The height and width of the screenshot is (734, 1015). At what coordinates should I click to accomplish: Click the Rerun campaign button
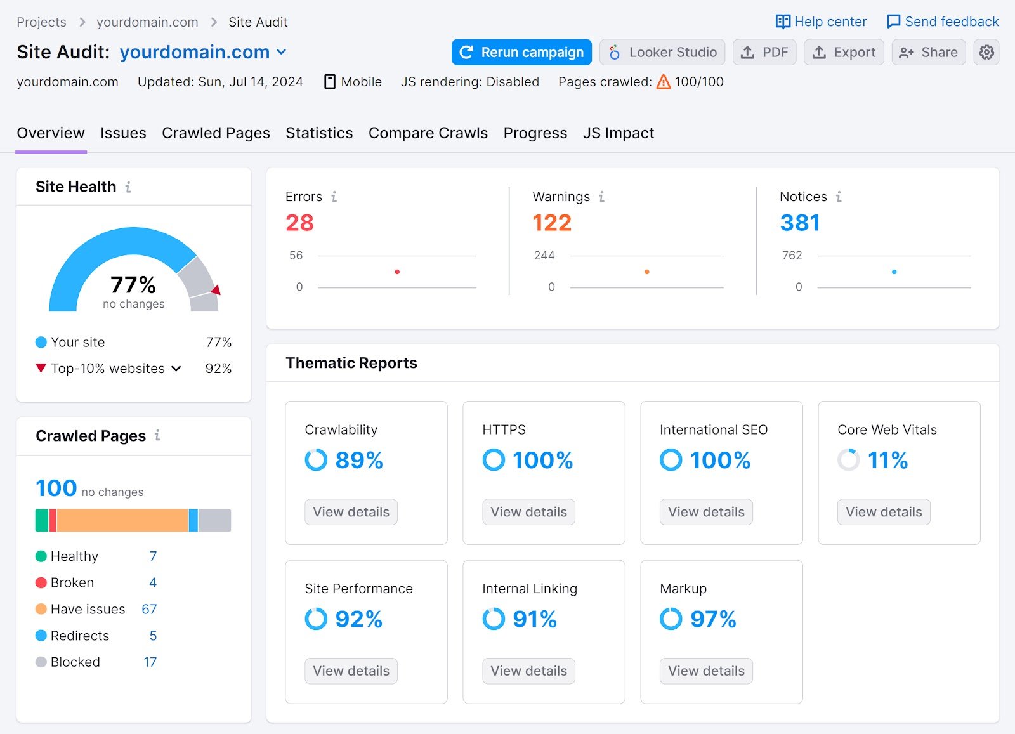coord(520,52)
